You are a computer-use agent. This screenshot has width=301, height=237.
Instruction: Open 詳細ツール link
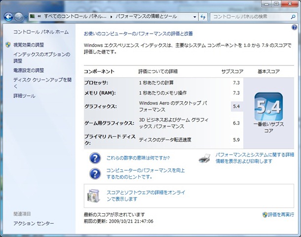point(24,96)
